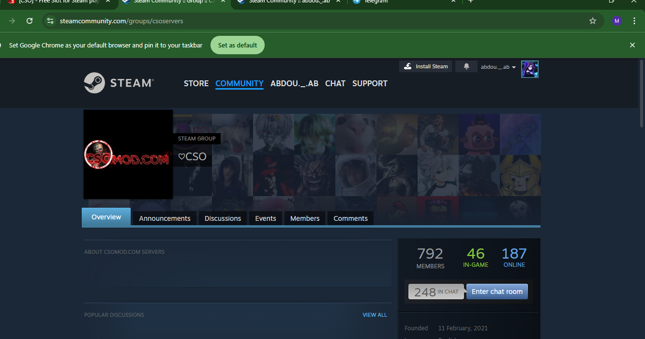
Task: Open the COMMUNITY menu
Action: click(239, 83)
